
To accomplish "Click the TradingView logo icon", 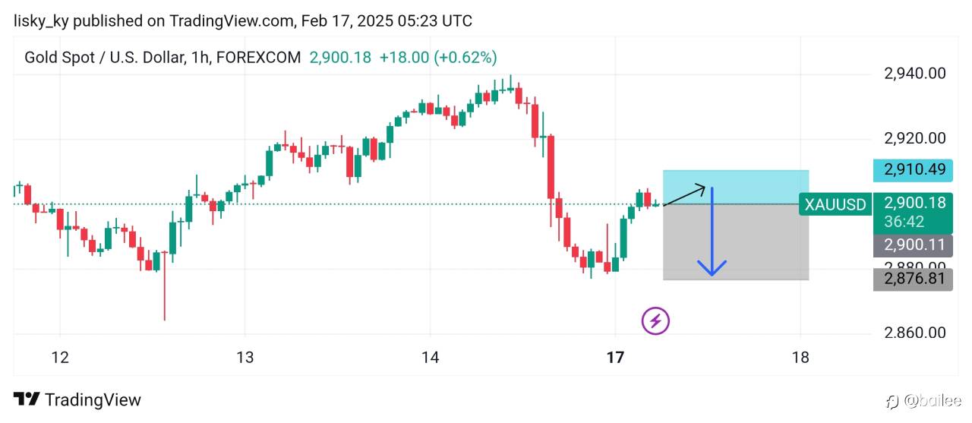I will pos(27,399).
